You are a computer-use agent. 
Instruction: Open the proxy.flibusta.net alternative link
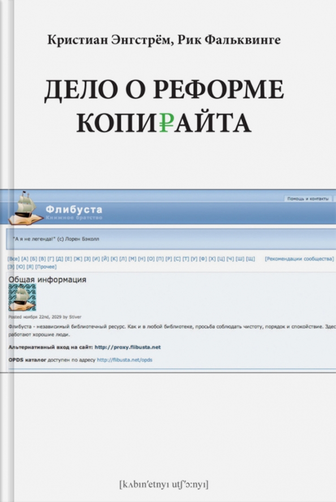pyautogui.click(x=127, y=347)
